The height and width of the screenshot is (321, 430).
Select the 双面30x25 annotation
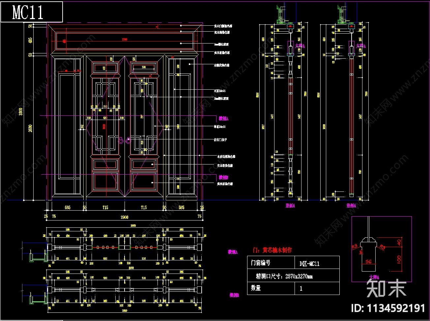pyautogui.click(x=220, y=91)
